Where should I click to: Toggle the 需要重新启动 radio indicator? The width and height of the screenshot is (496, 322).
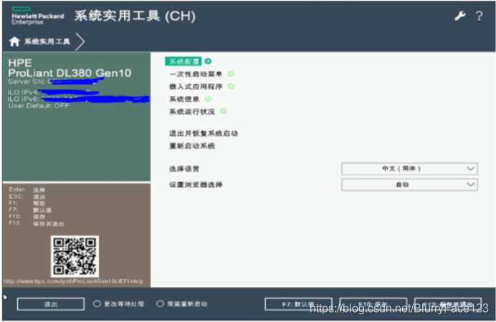160,303
